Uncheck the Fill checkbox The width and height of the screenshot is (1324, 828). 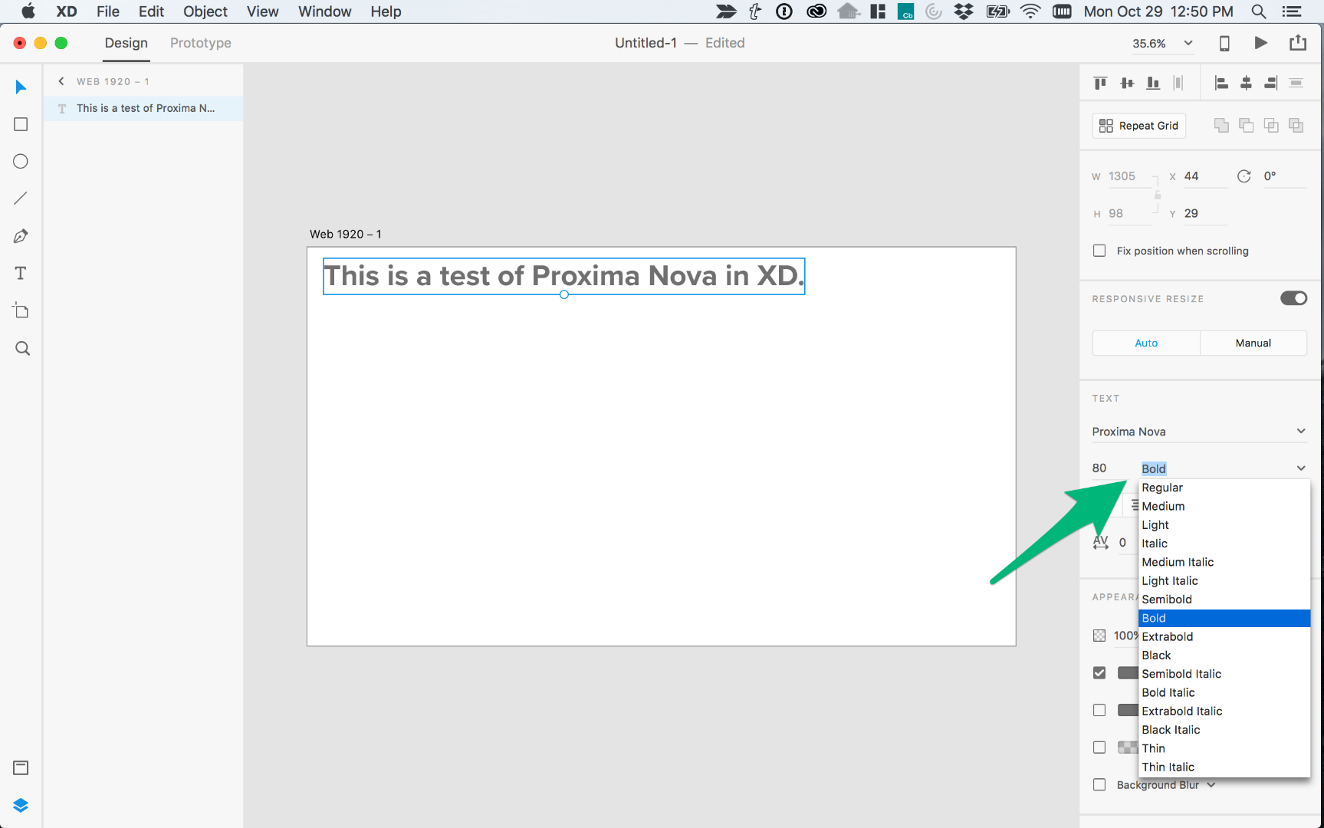click(1099, 673)
